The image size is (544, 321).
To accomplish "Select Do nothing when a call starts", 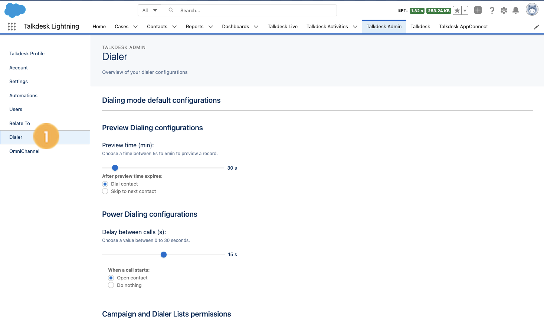I will 111,285.
